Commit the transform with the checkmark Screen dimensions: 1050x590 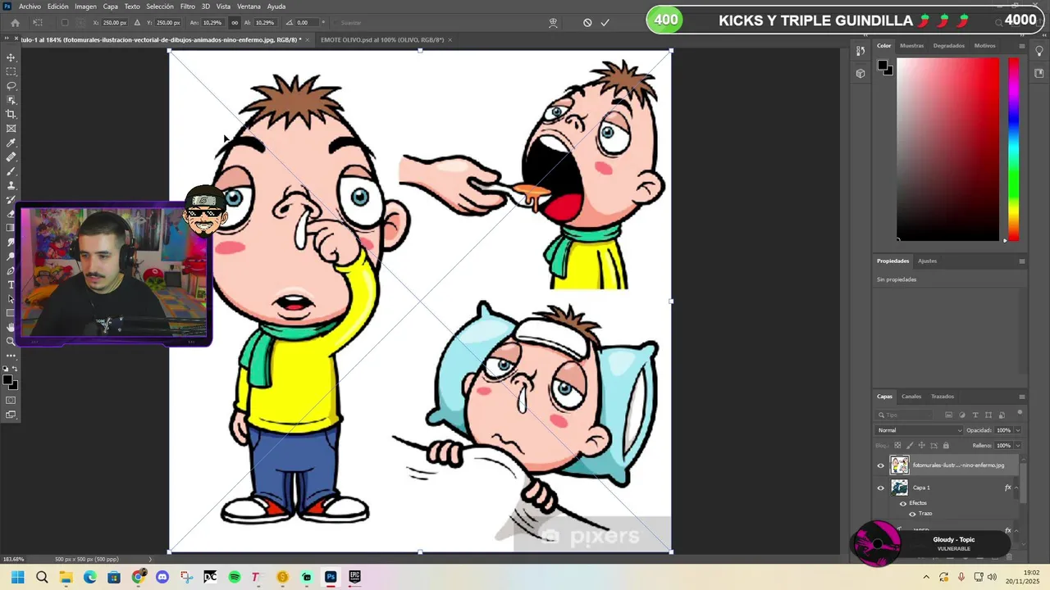[x=605, y=23]
